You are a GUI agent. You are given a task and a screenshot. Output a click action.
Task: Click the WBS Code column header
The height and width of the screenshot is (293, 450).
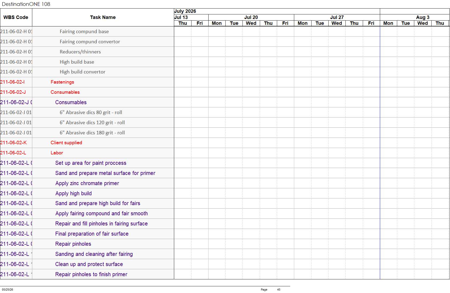16,17
